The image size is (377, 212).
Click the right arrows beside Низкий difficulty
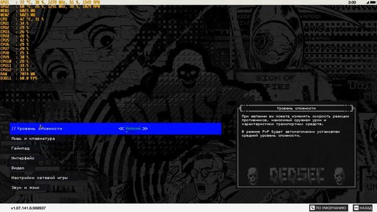click(145, 128)
